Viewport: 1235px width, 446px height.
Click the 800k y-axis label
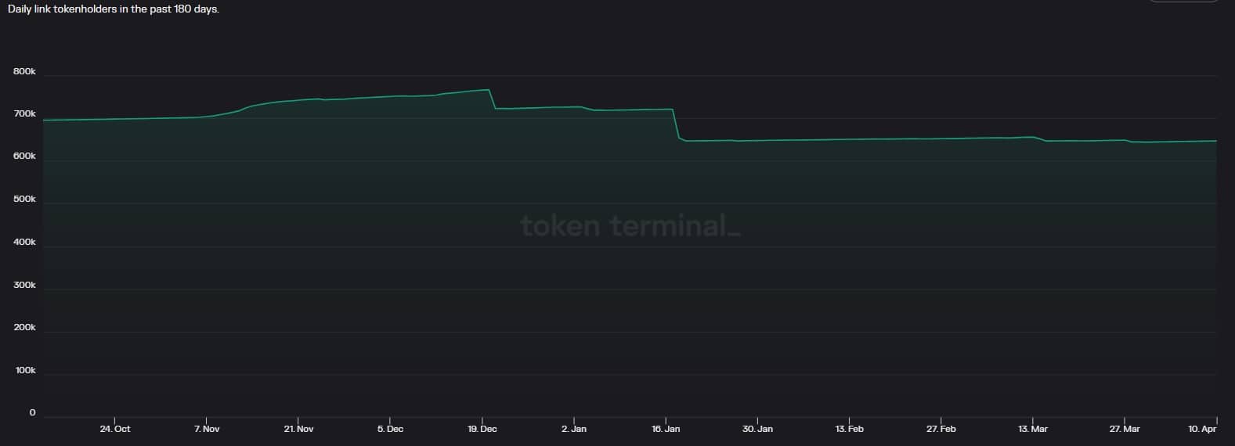tap(24, 71)
